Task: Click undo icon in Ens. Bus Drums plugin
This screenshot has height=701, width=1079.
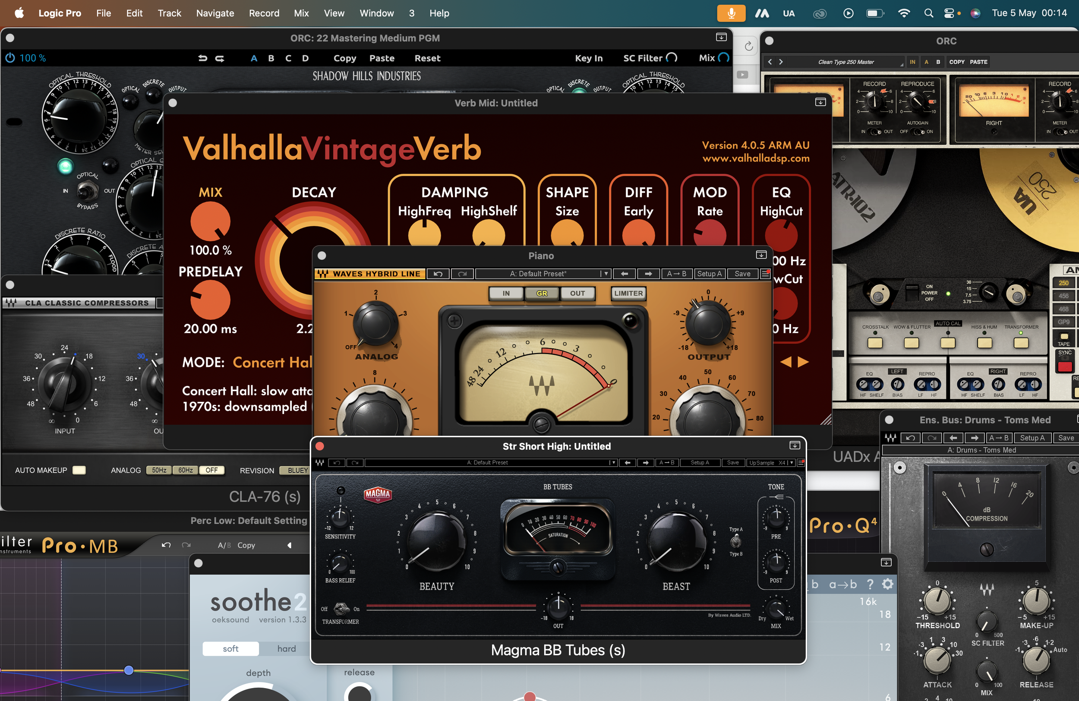Action: click(x=910, y=438)
